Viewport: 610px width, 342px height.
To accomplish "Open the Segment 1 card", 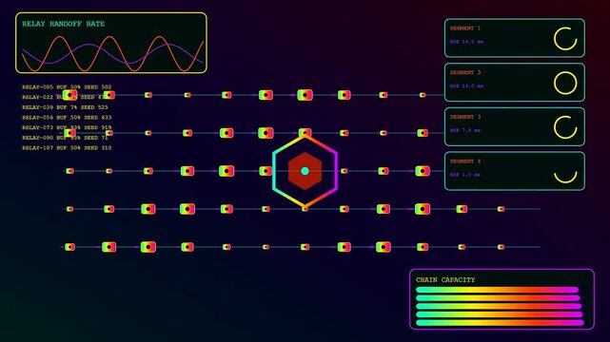I will pos(515,38).
